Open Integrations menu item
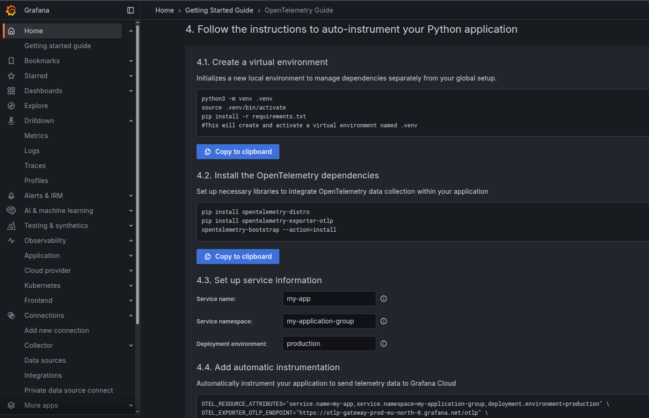The width and height of the screenshot is (649, 418). pos(43,375)
